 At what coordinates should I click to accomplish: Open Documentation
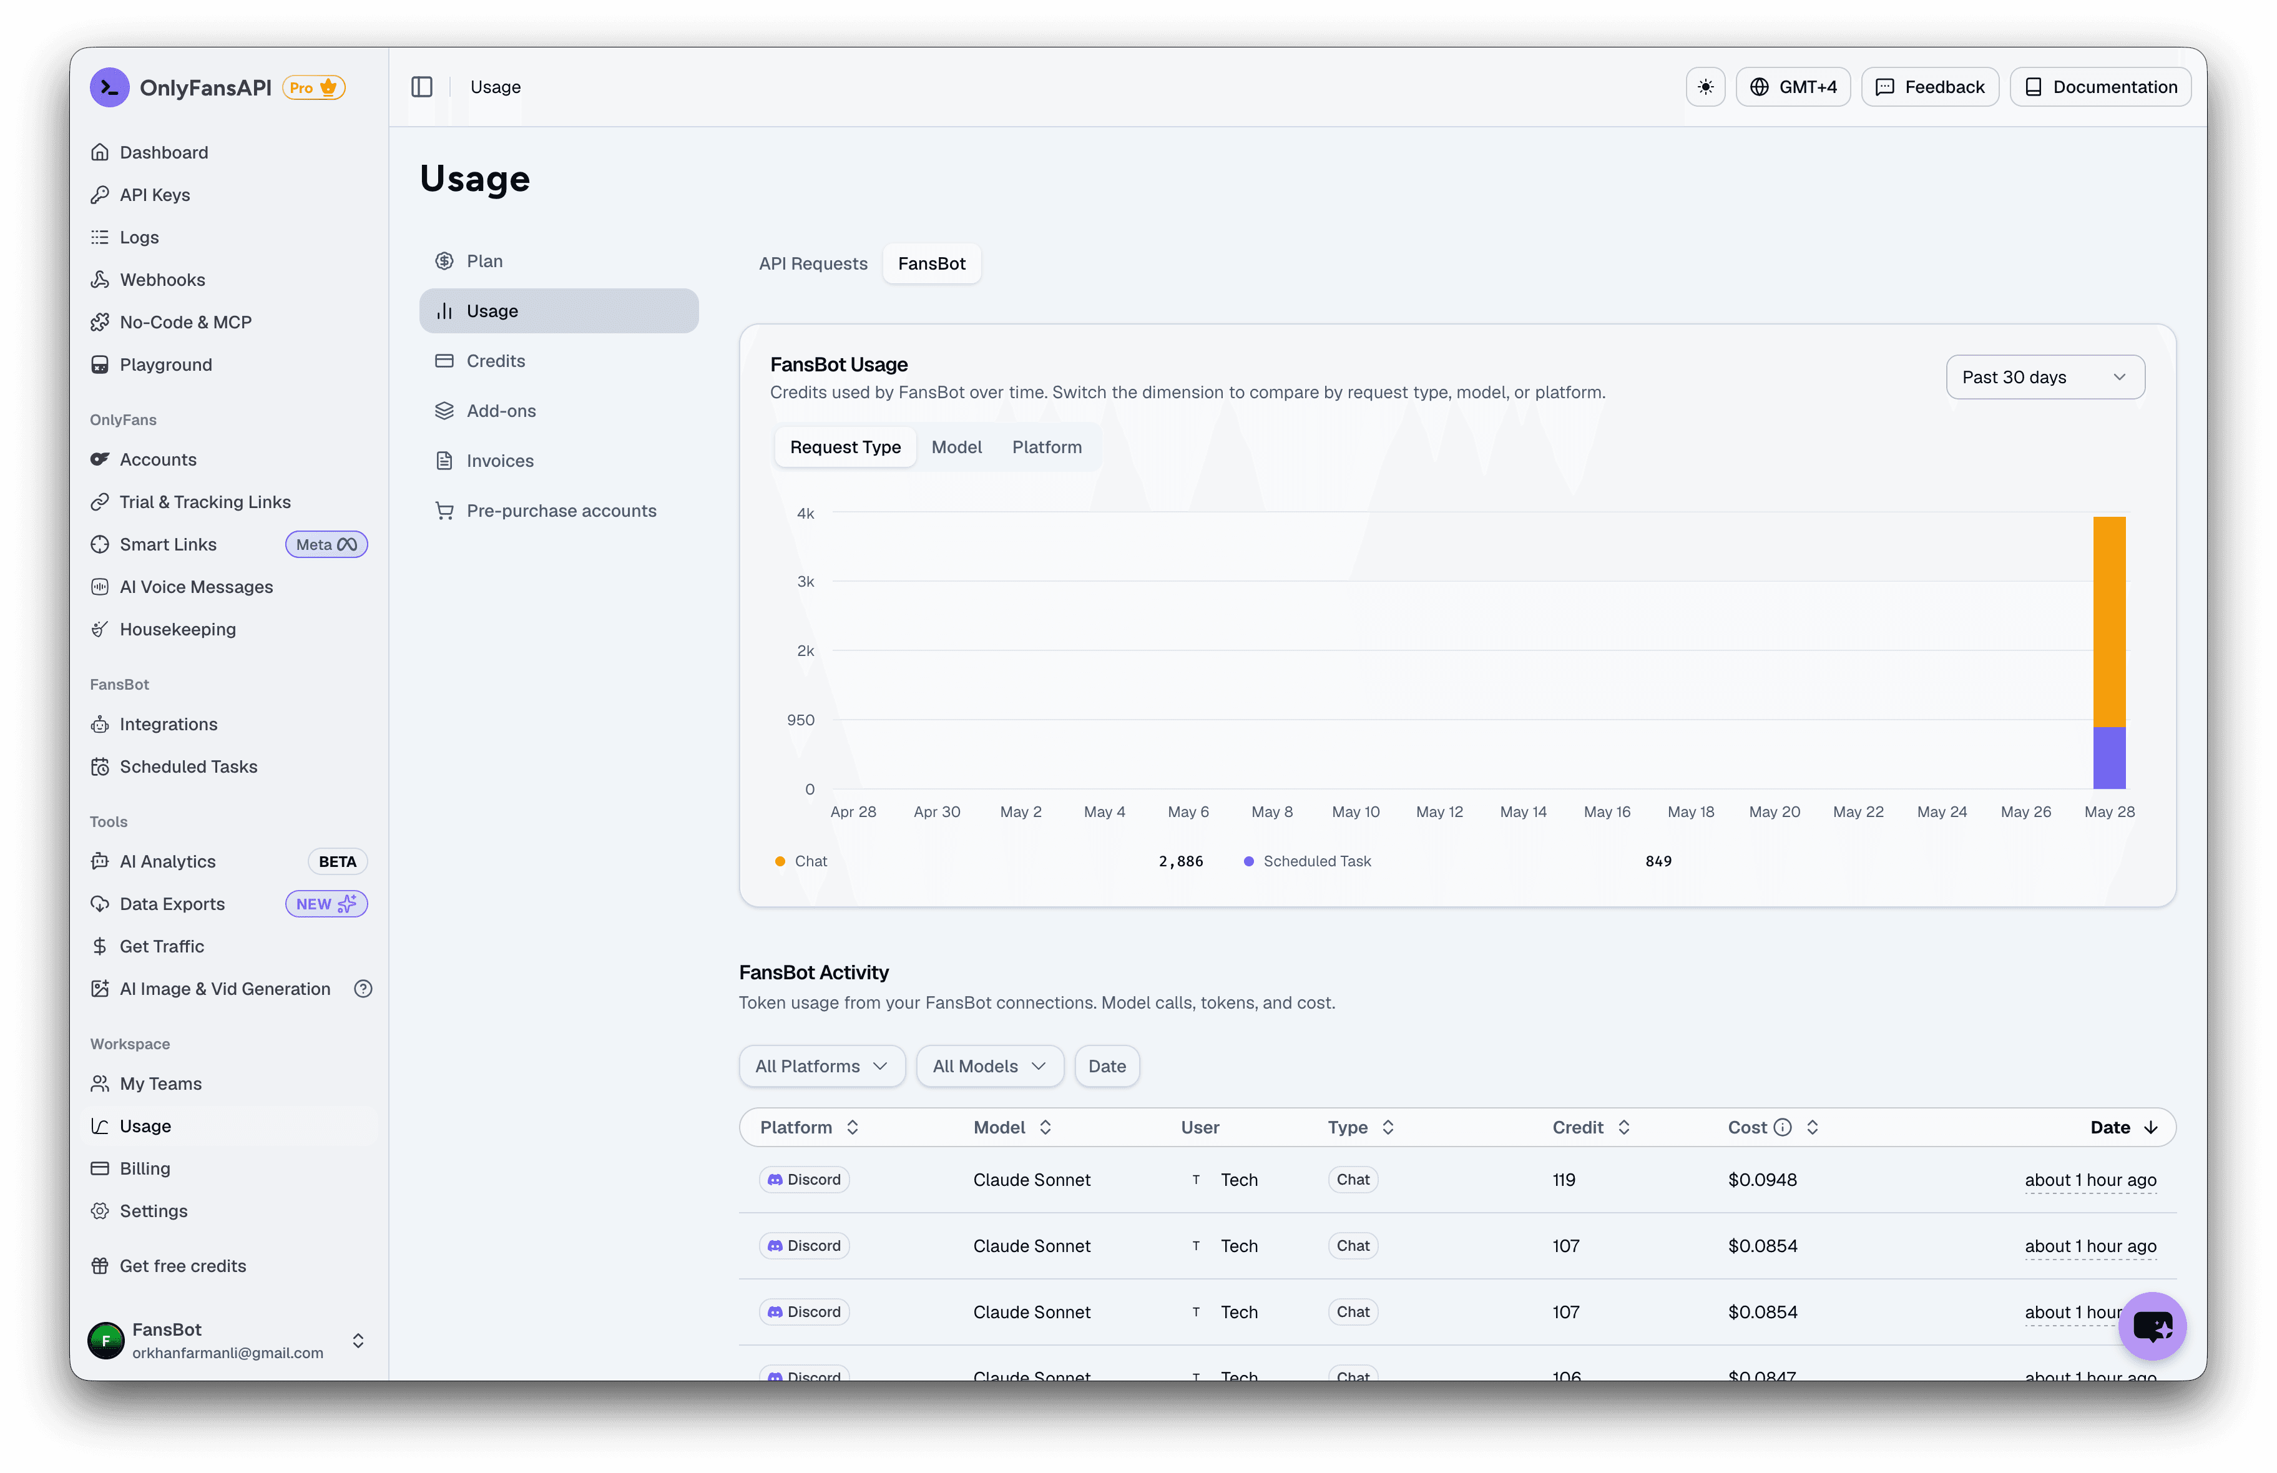(2100, 87)
